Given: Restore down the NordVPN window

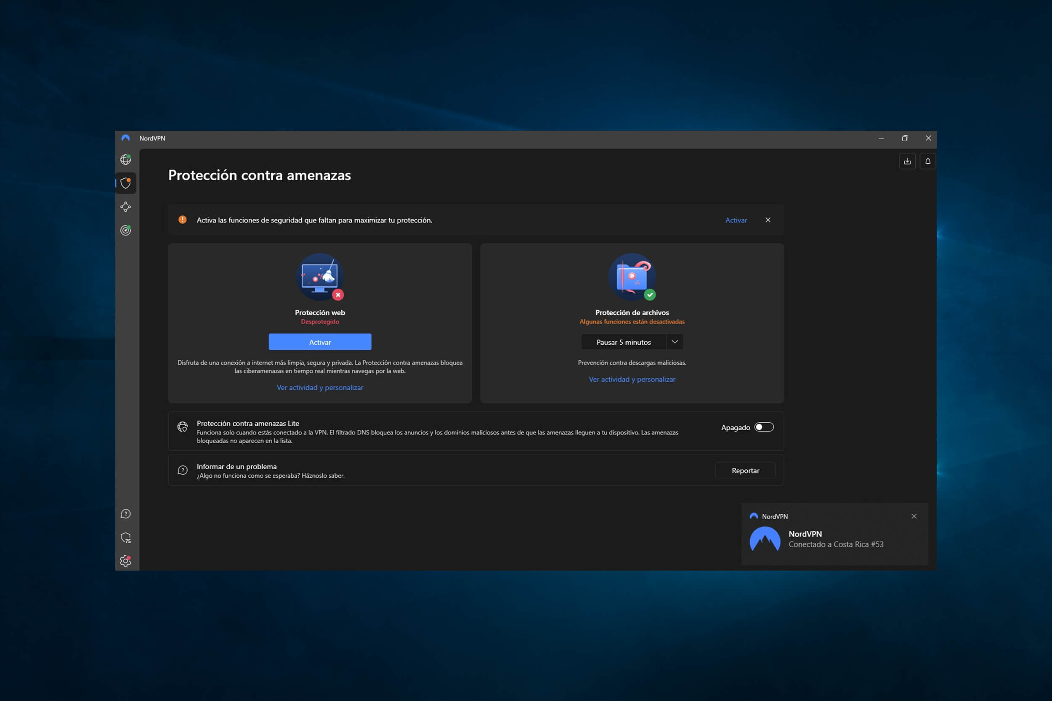Looking at the screenshot, I should 905,138.
